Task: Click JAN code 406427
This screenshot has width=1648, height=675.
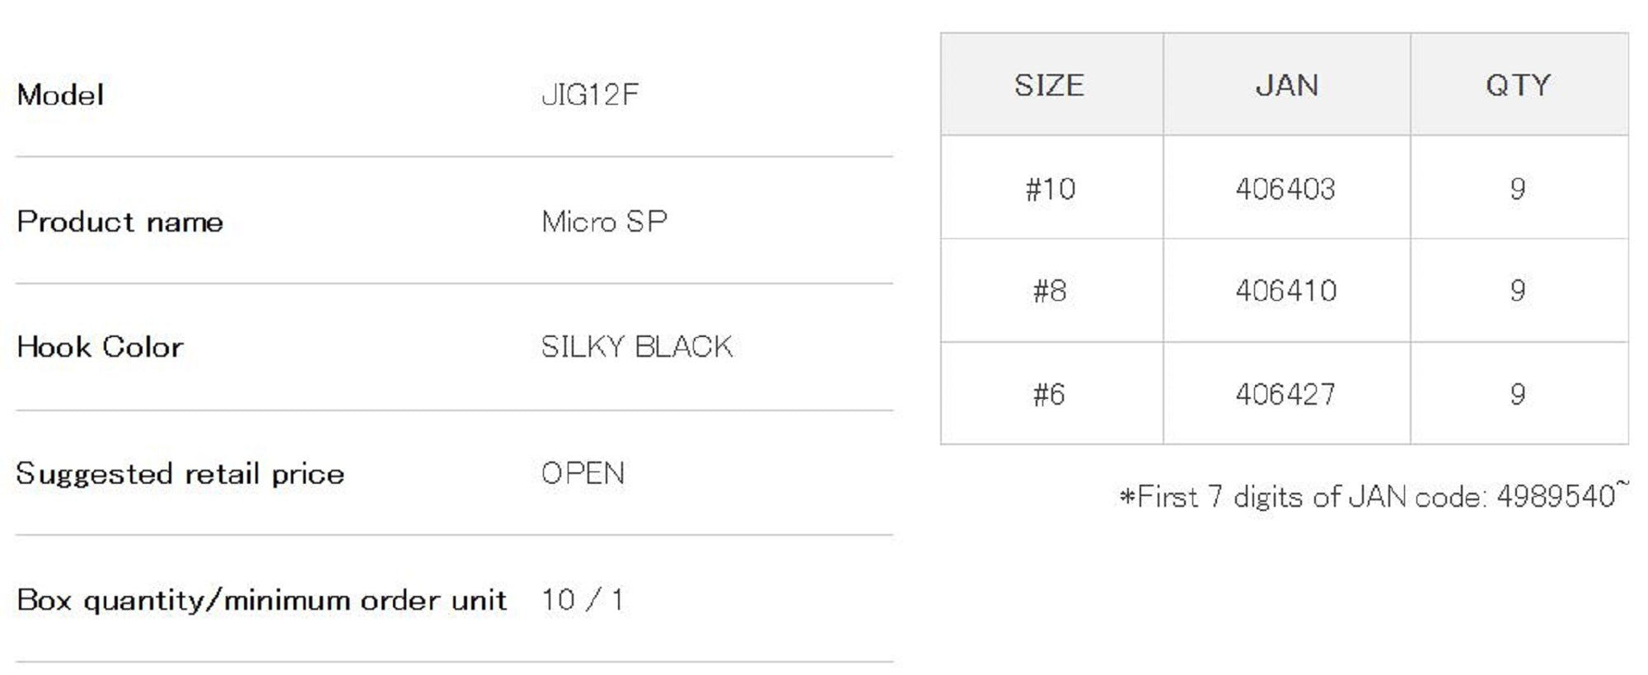Action: pyautogui.click(x=1285, y=395)
